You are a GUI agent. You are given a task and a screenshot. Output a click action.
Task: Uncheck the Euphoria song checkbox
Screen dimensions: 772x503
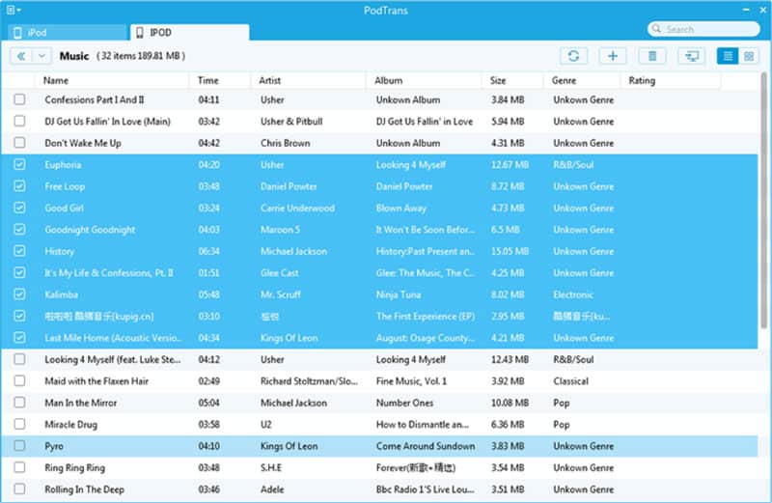pos(20,165)
